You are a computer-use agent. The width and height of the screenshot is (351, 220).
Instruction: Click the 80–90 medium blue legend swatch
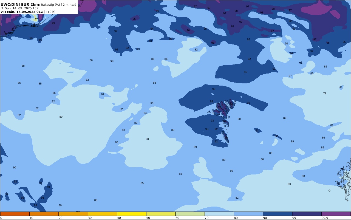(248, 214)
